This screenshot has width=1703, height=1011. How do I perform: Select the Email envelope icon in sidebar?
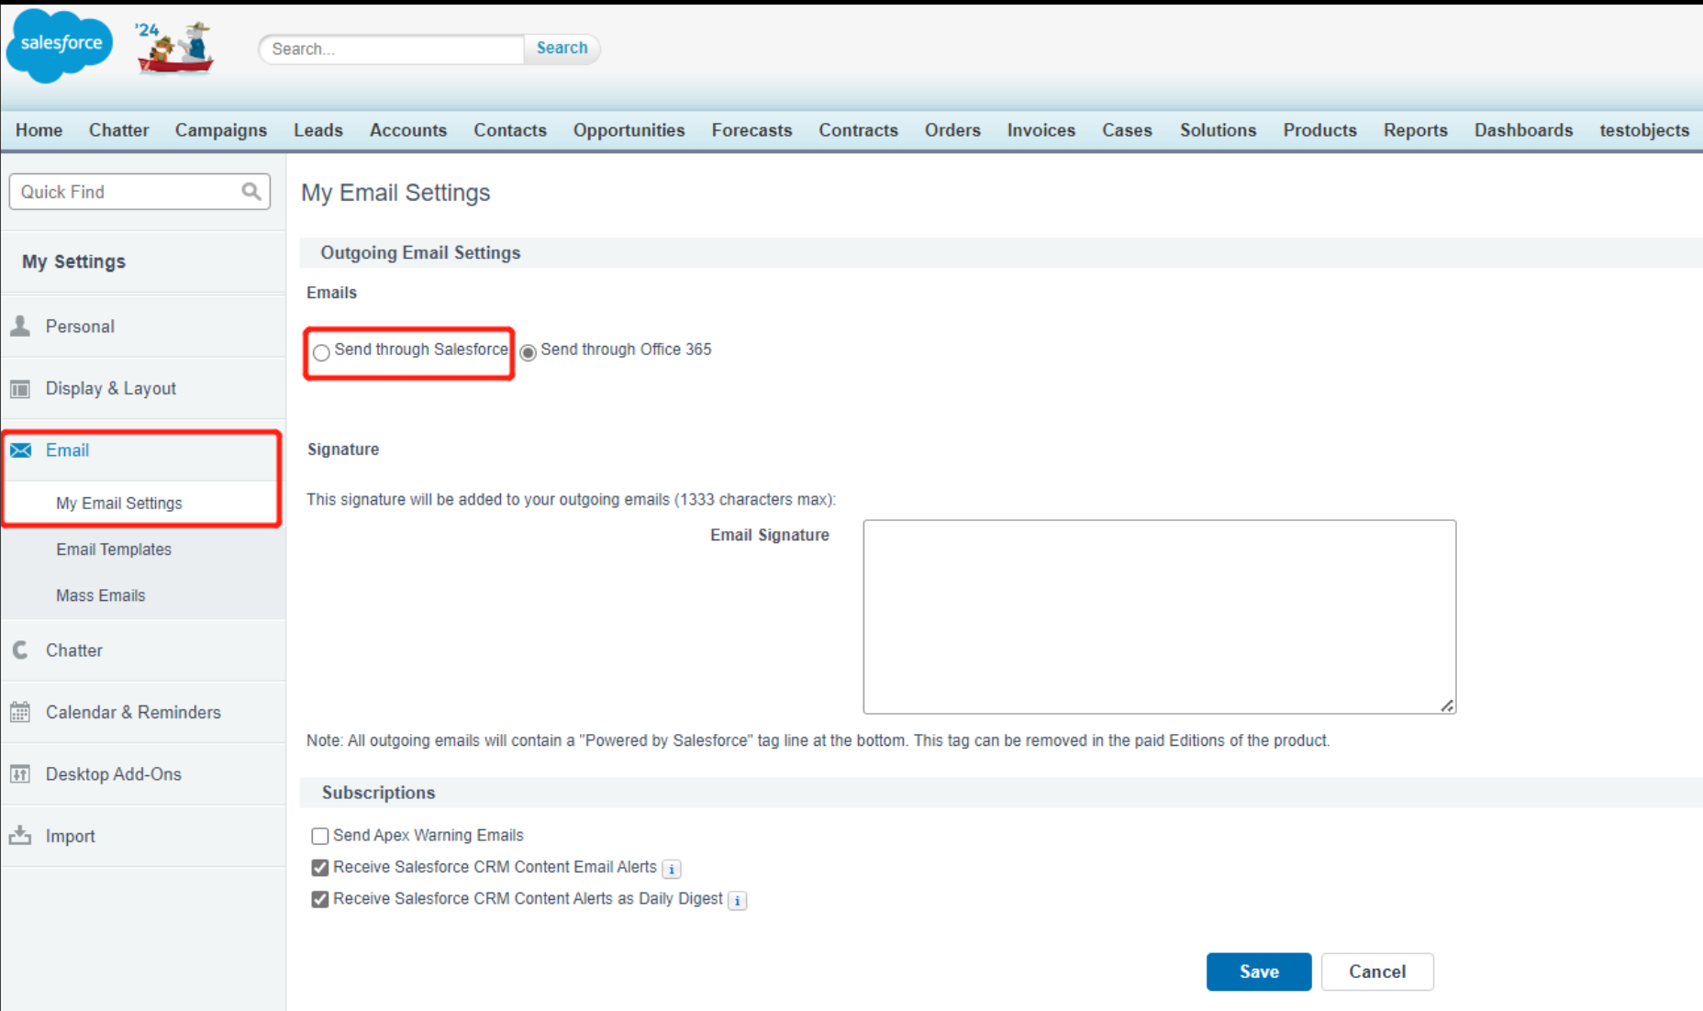pyautogui.click(x=19, y=450)
